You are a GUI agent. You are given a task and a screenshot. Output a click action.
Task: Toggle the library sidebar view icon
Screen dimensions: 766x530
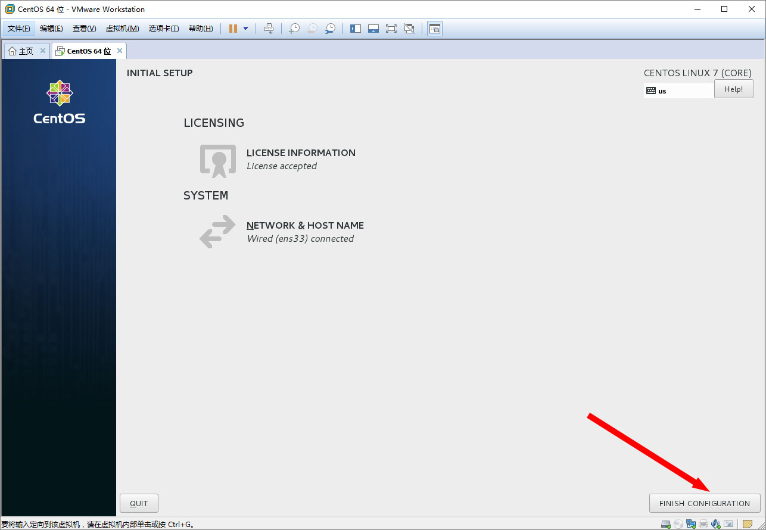click(356, 29)
